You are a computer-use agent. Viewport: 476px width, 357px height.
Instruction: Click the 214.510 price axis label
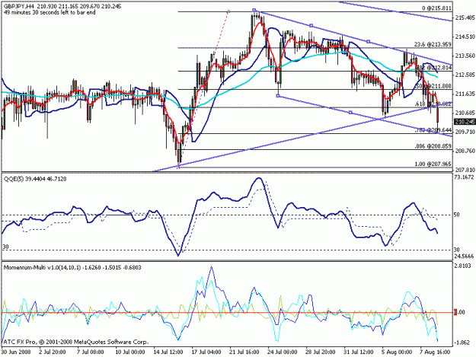click(x=465, y=37)
